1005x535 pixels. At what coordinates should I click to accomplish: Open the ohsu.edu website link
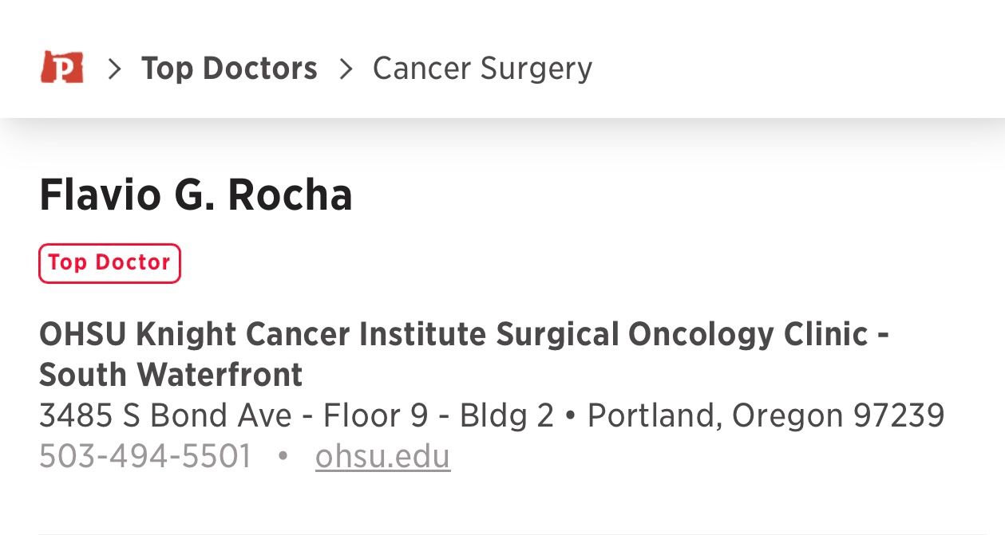coord(382,456)
